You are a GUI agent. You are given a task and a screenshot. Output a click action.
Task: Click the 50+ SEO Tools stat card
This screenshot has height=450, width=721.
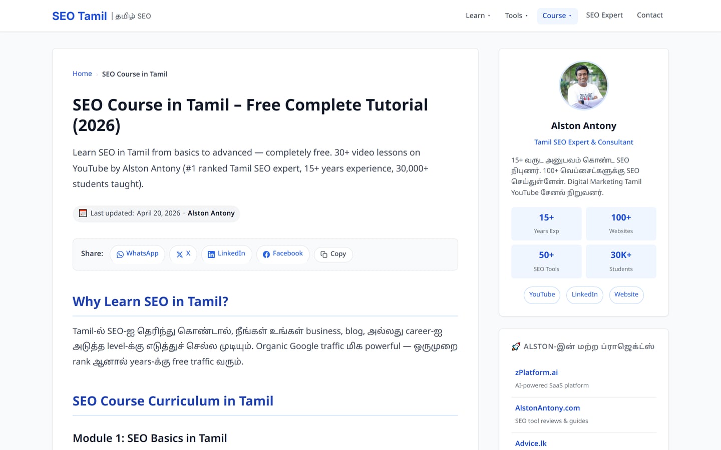pos(546,261)
